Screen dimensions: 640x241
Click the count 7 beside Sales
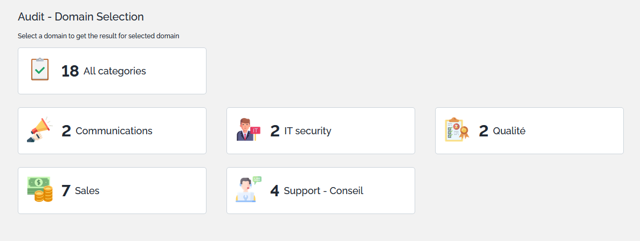(66, 191)
